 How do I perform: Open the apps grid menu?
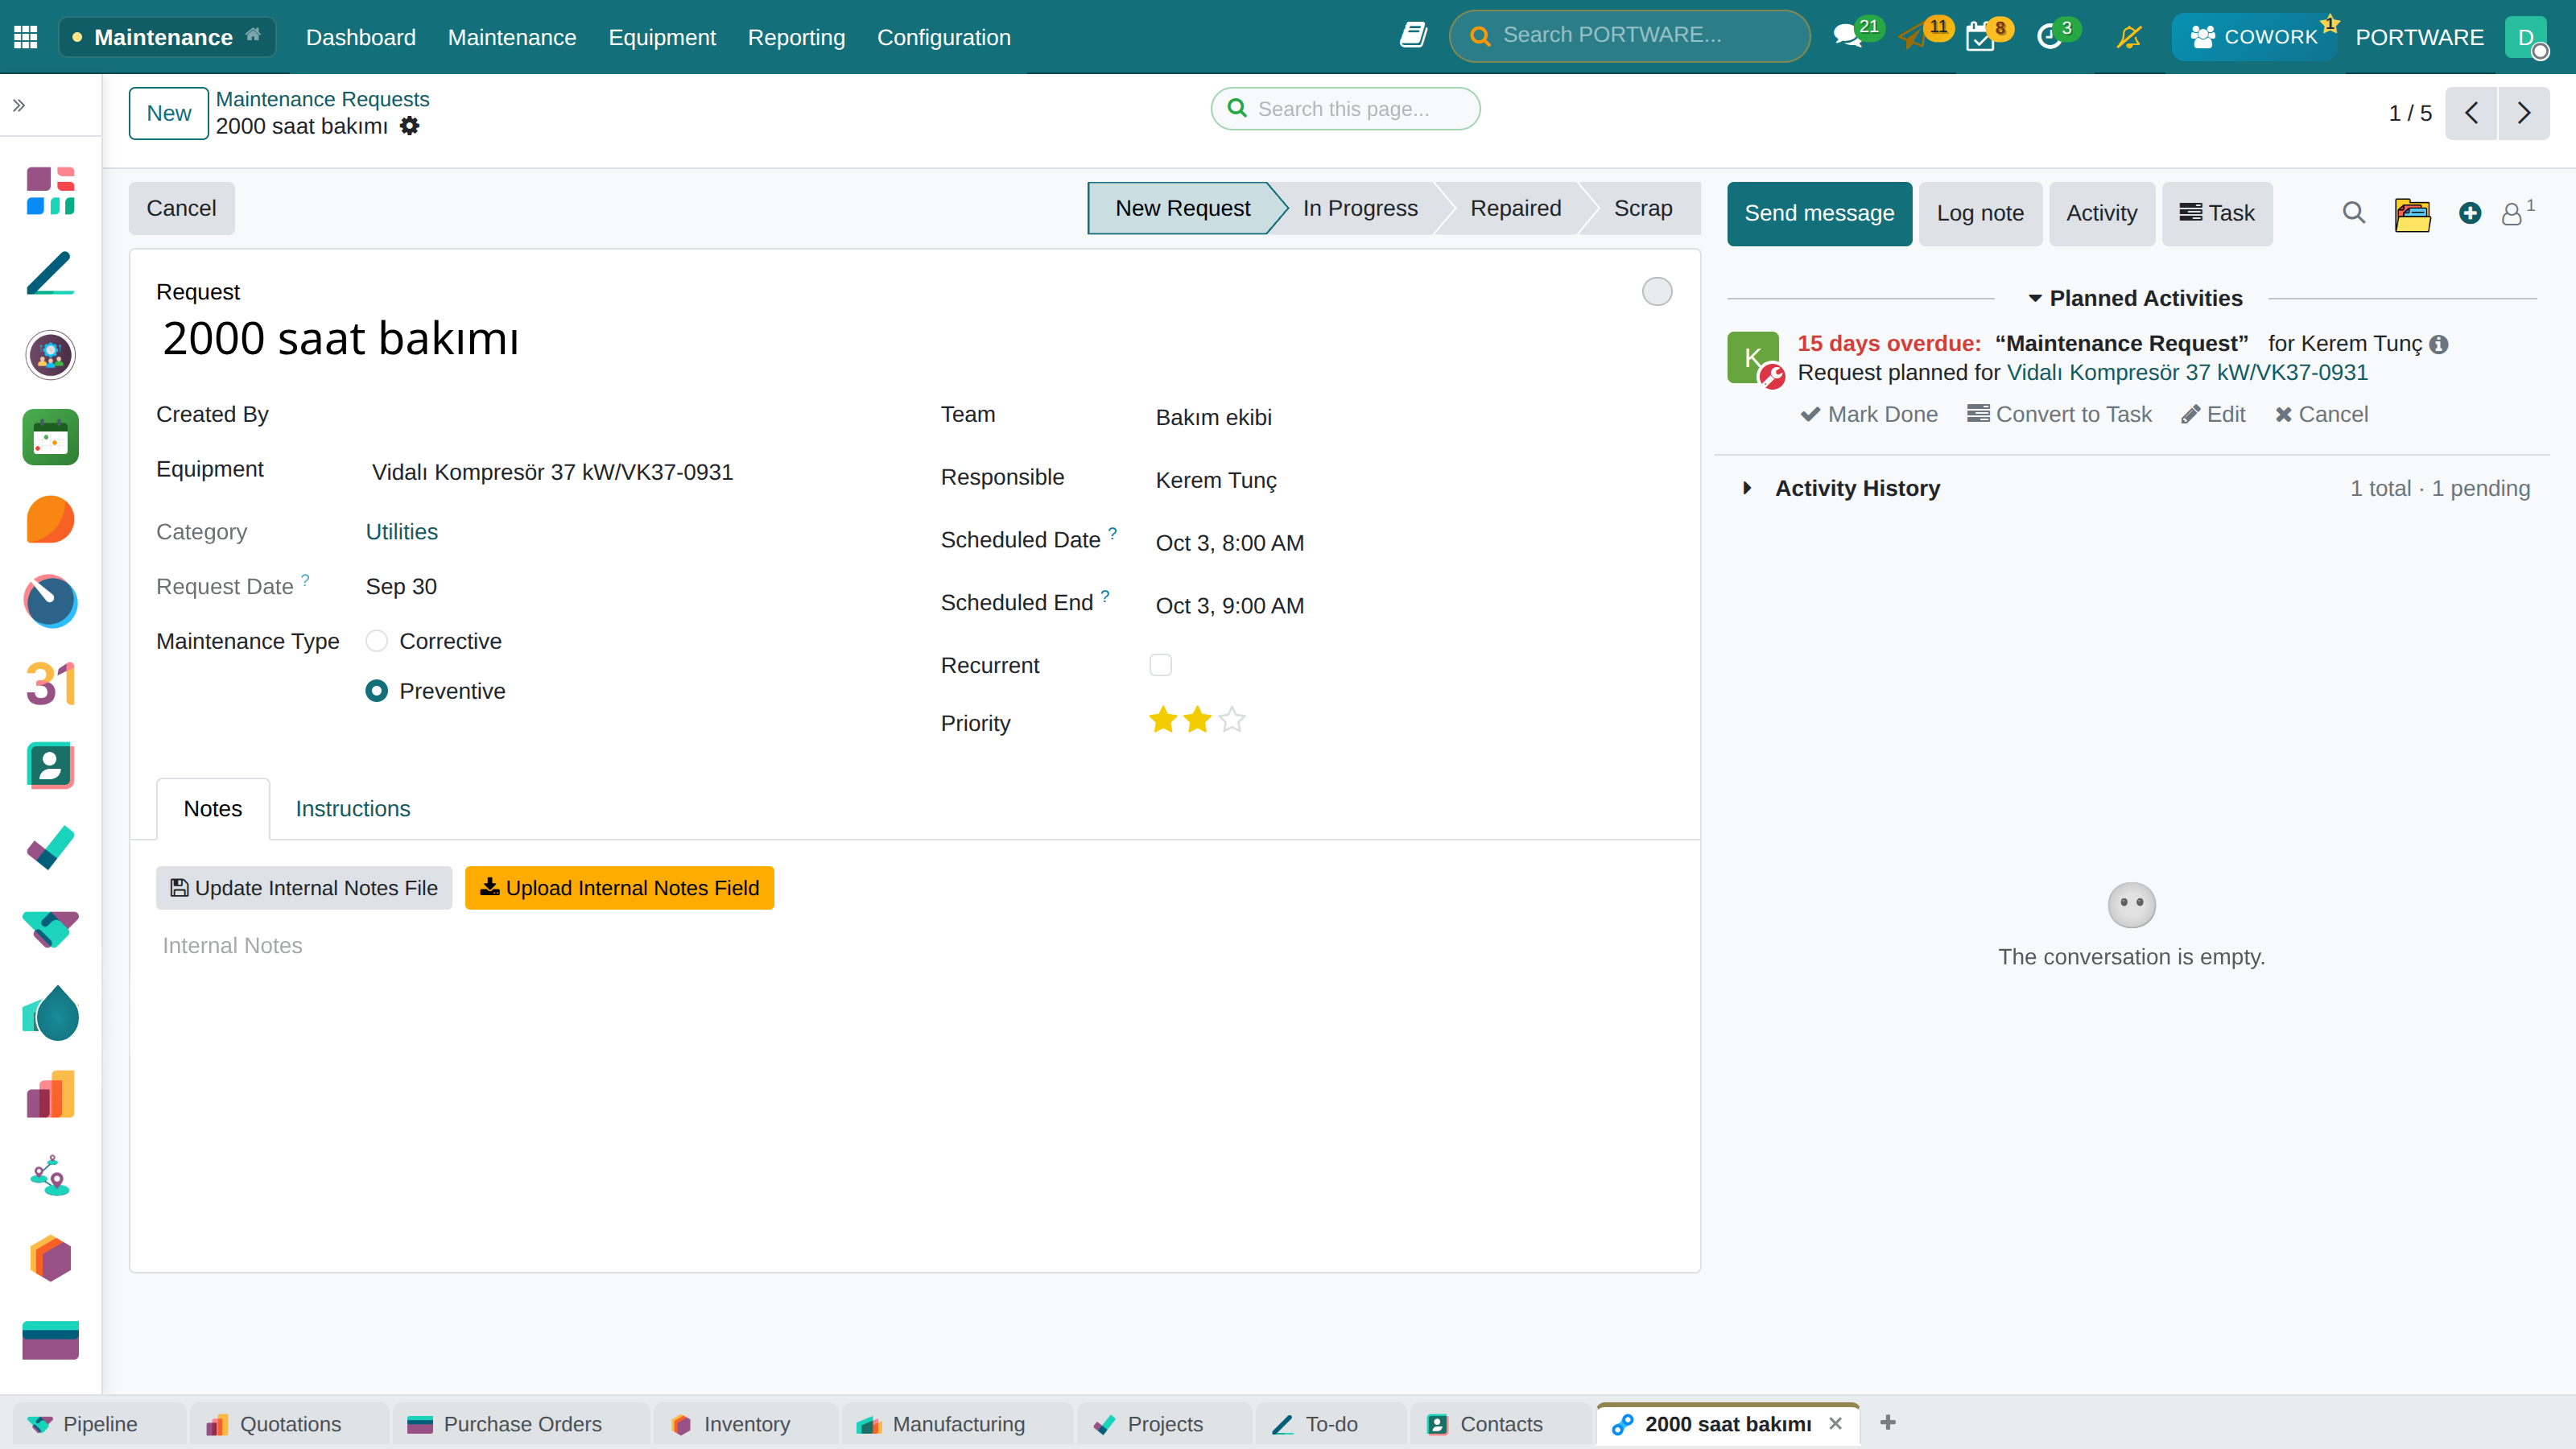(x=26, y=37)
